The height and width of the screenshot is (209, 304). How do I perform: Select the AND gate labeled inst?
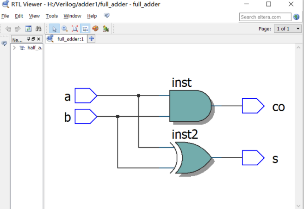click(190, 106)
